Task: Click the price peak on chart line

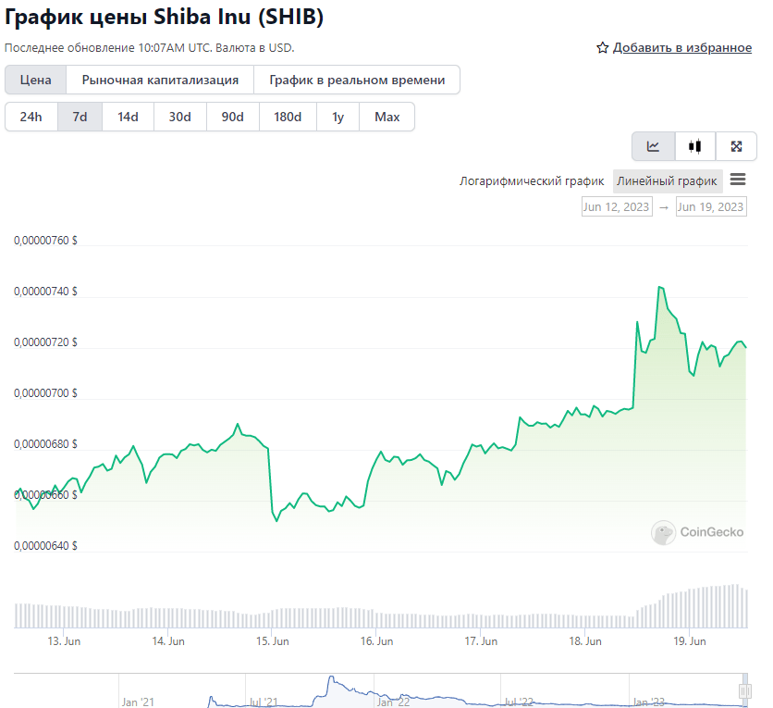Action: 659,287
